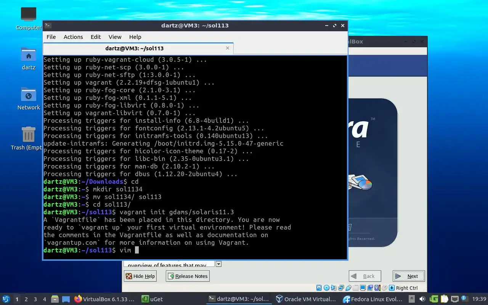Click the show desktop icon in panel
The width and height of the screenshot is (488, 305).
(66, 299)
